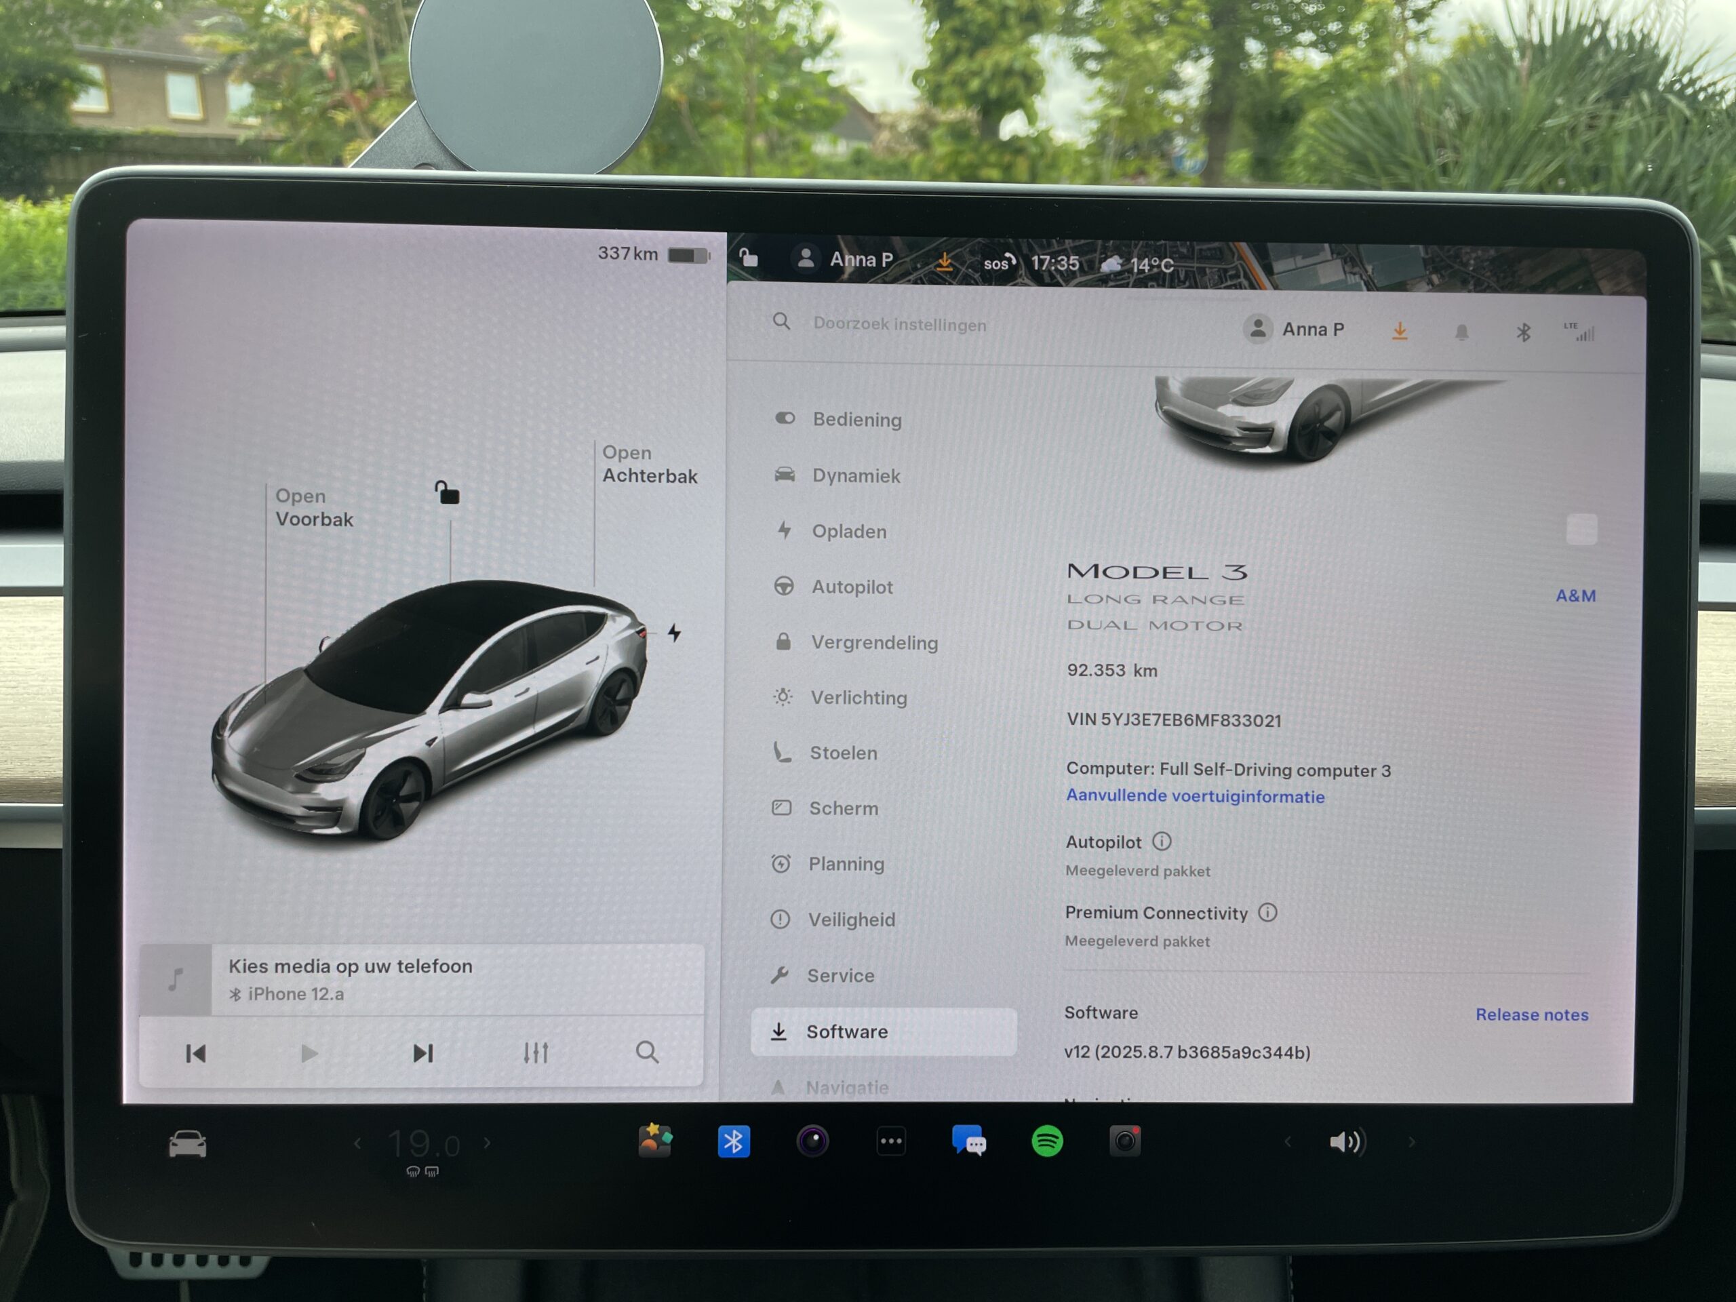The width and height of the screenshot is (1736, 1302).
Task: Tap the music note album thumbnail
Action: click(x=176, y=979)
